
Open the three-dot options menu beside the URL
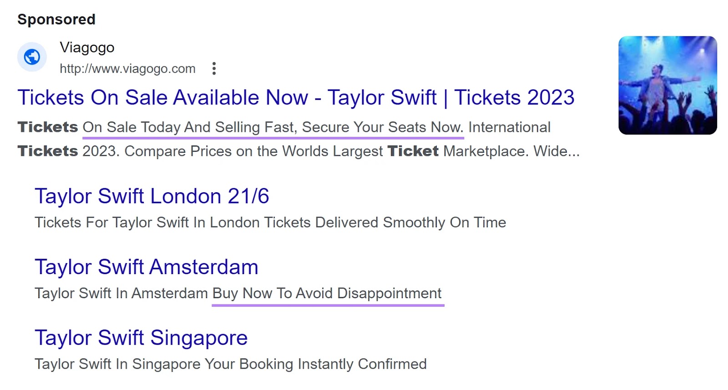click(214, 68)
